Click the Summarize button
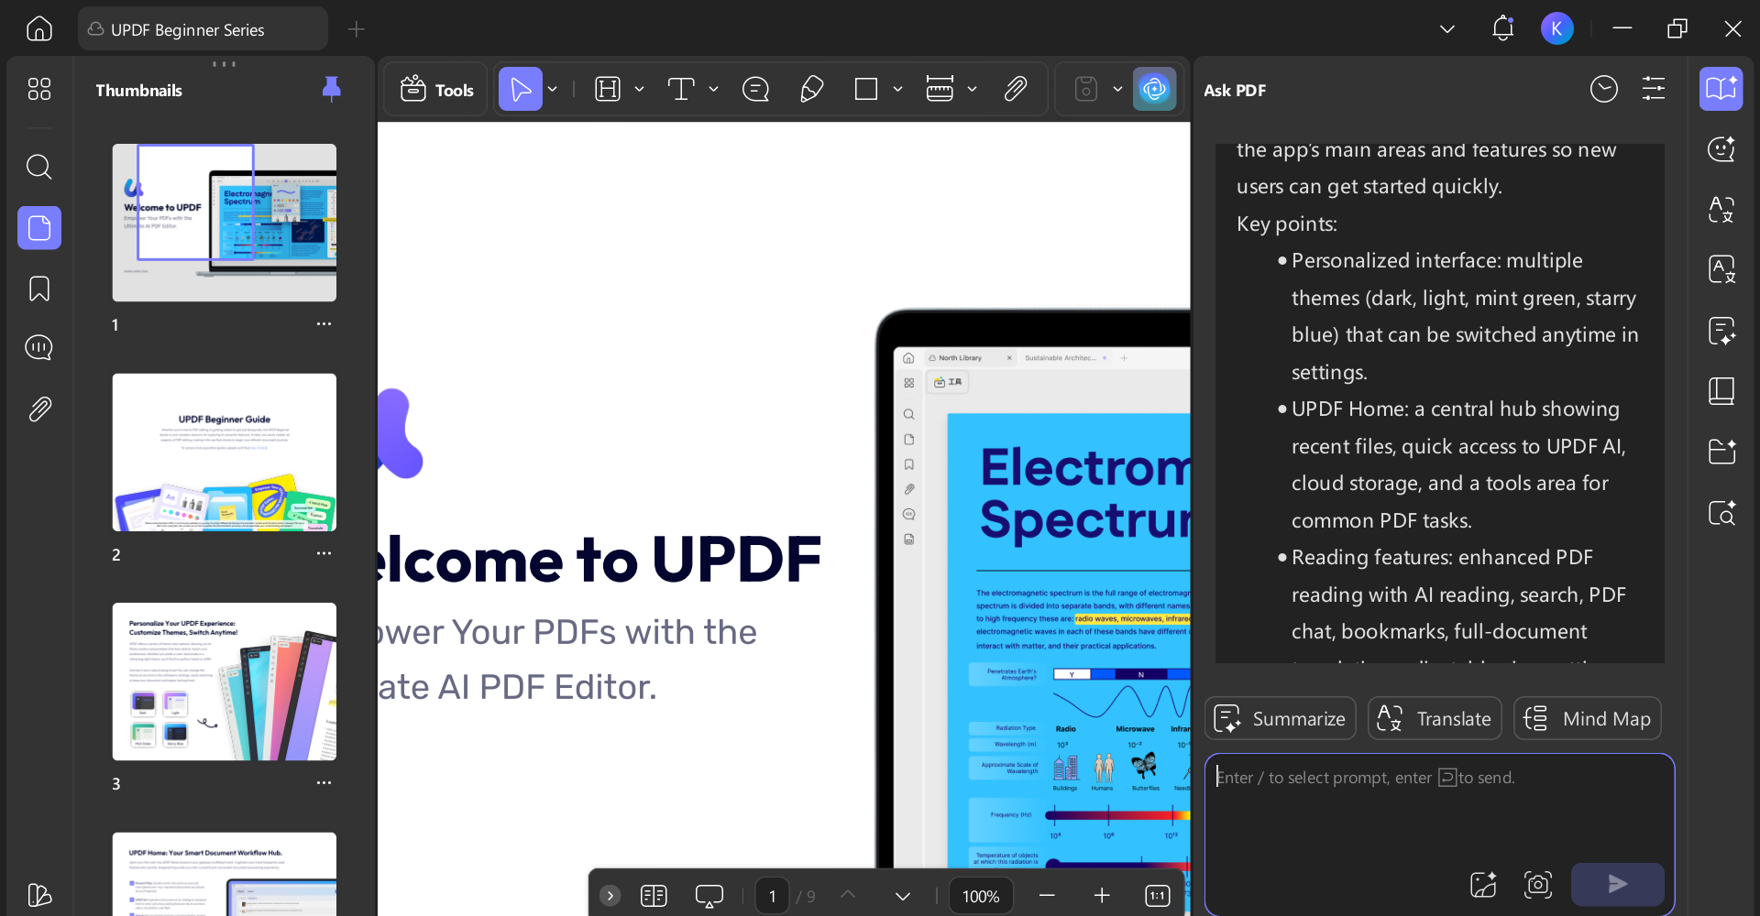The image size is (1760, 916). [1280, 718]
